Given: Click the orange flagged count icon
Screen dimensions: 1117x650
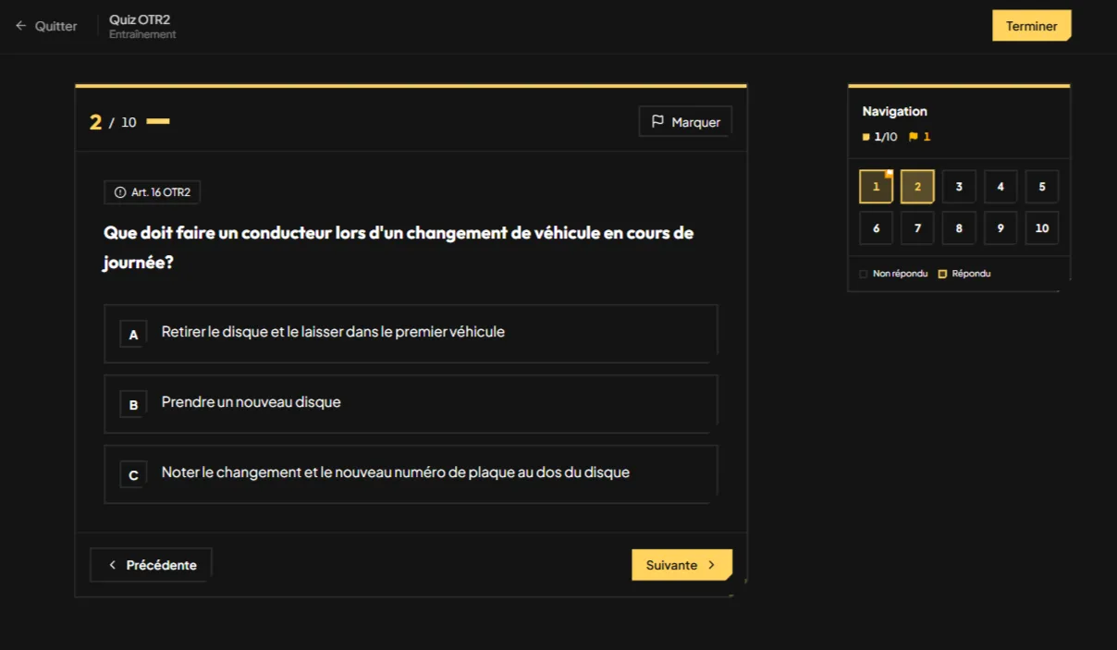Looking at the screenshot, I should (x=914, y=137).
